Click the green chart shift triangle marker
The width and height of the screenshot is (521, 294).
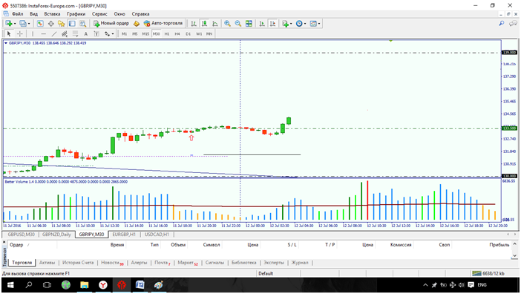(390, 41)
